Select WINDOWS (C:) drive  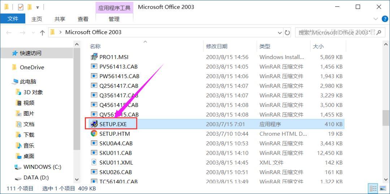click(x=42, y=167)
